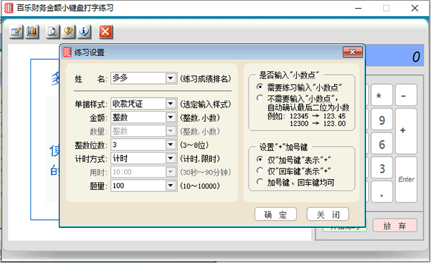Click the keypad 6 key
Screen dimensions: 431x263
(x=382, y=144)
